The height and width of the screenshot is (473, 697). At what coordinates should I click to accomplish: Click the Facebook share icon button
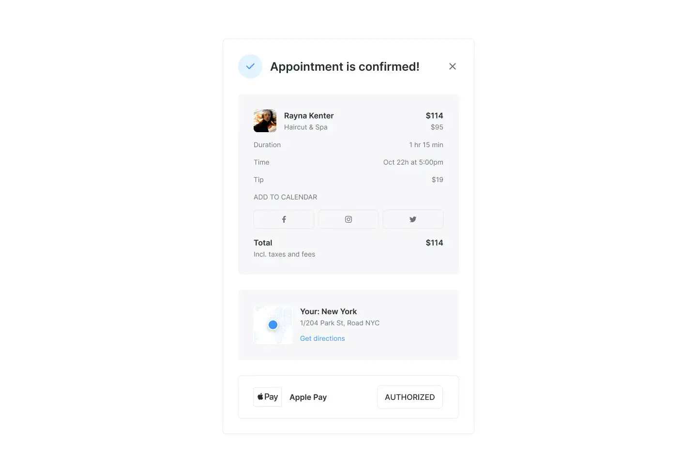point(284,219)
